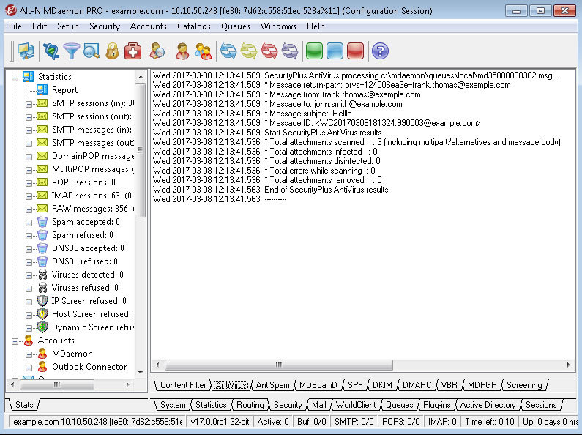Switch to the DMARC log tab

(x=417, y=385)
